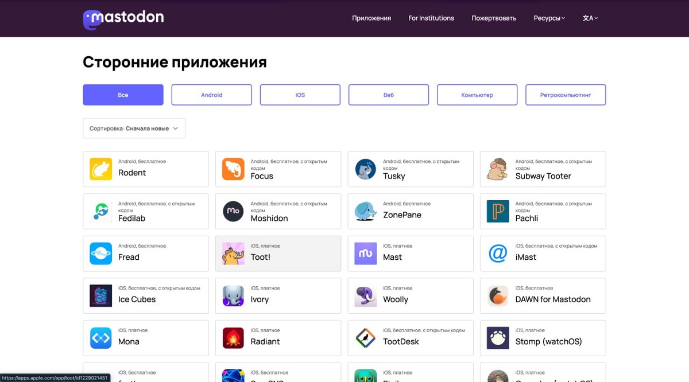Open the Moshidon app card
Image resolution: width=689 pixels, height=382 pixels.
click(278, 212)
